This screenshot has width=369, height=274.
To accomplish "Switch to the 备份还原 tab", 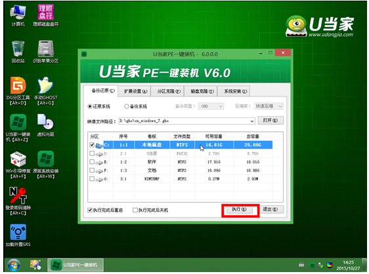I will 101,90.
